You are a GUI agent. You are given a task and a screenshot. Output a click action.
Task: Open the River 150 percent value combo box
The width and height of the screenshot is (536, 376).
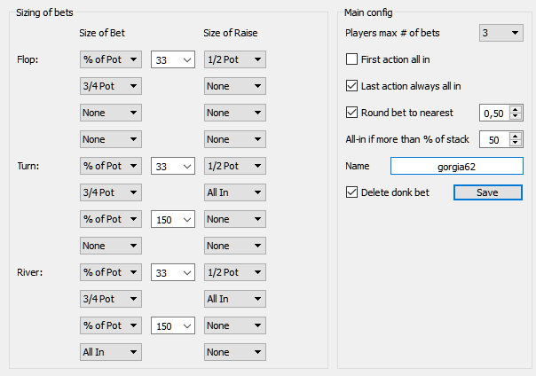tap(173, 325)
